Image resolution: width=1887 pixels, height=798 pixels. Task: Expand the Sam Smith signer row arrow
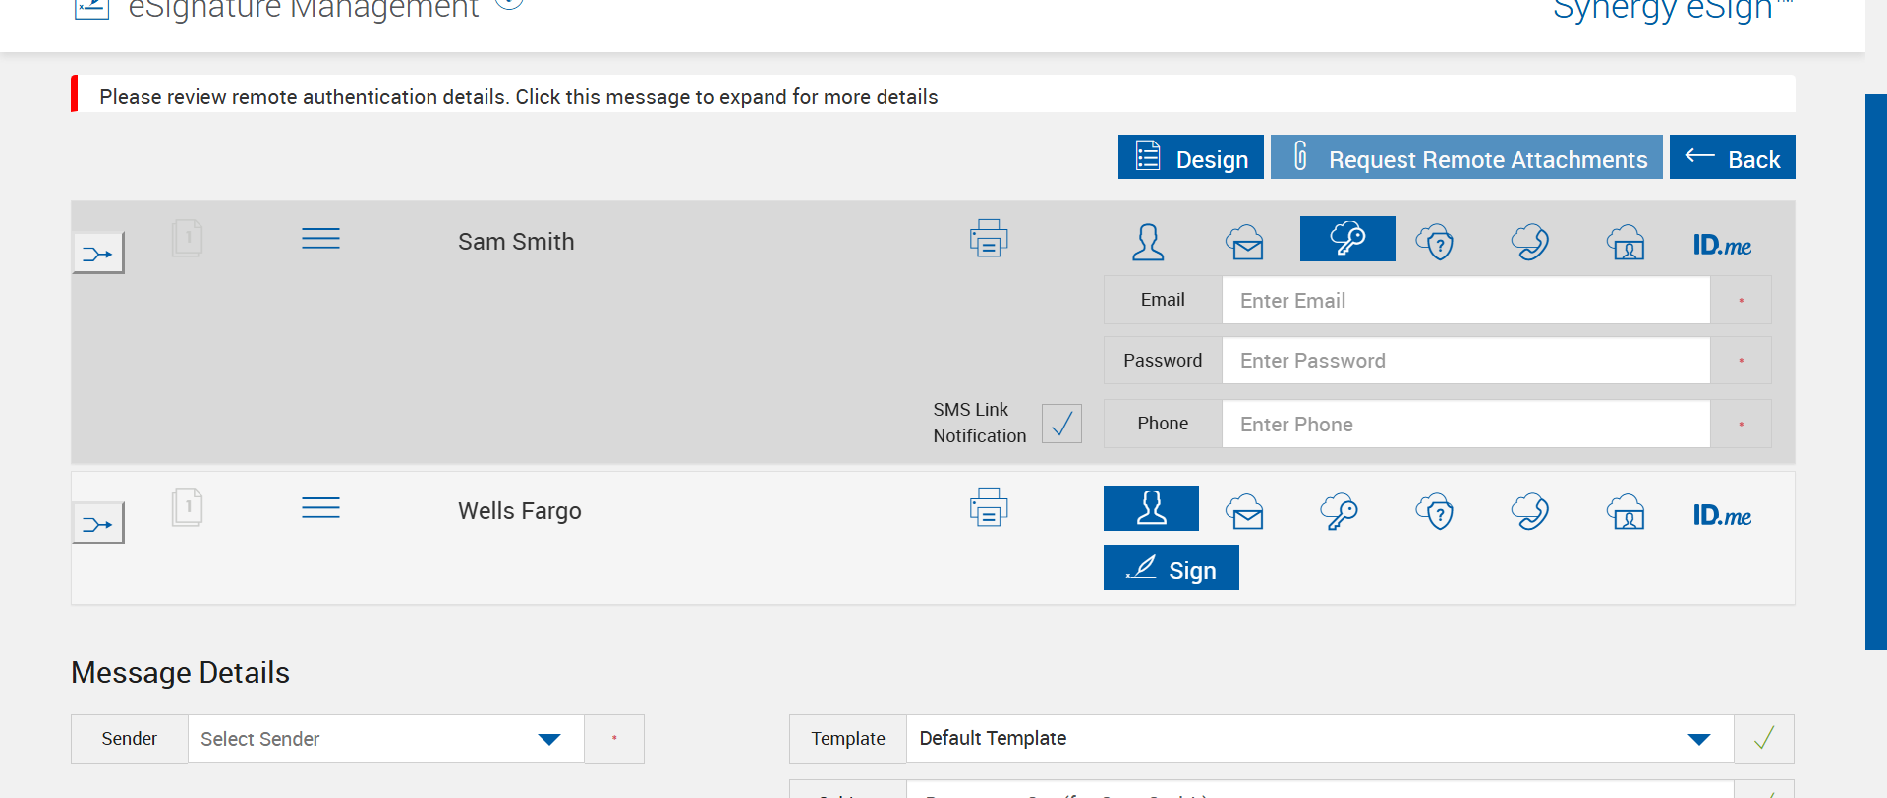click(98, 254)
